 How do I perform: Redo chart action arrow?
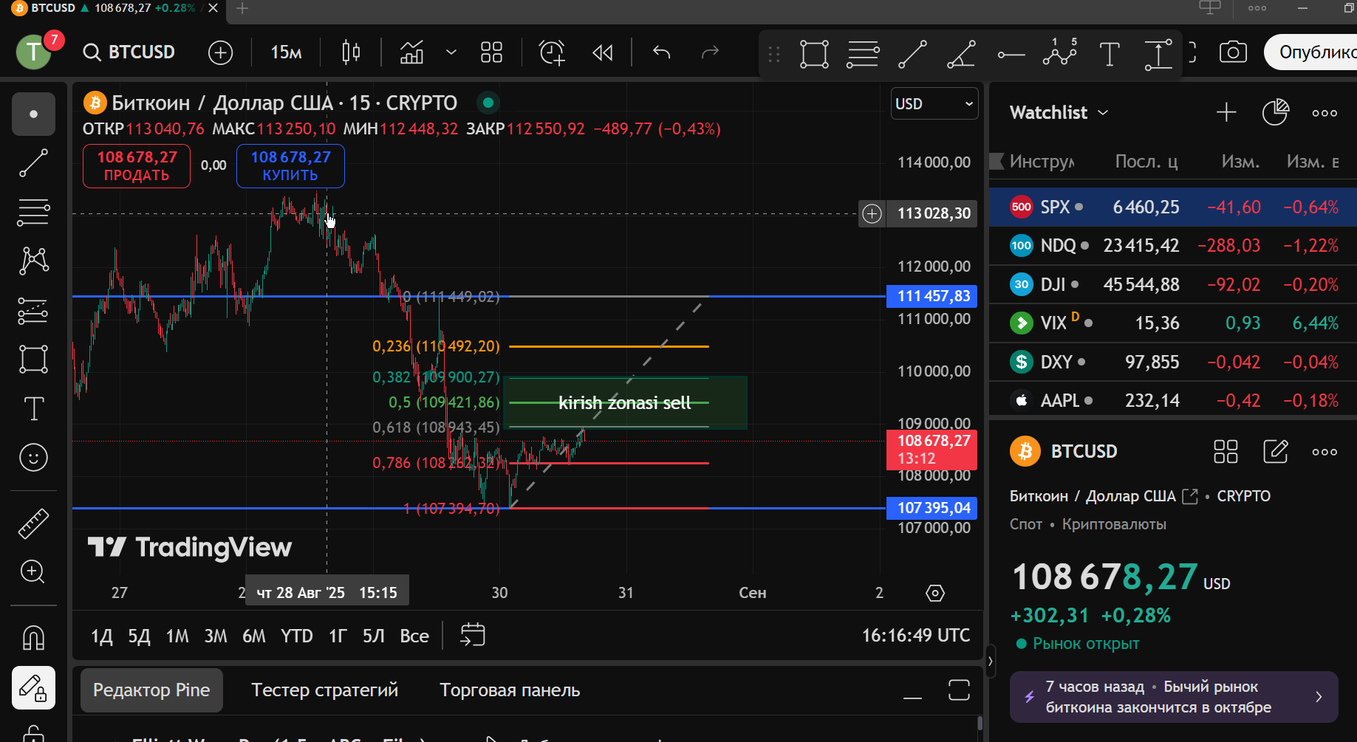710,52
